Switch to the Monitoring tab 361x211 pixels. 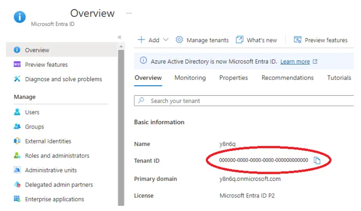pos(190,78)
